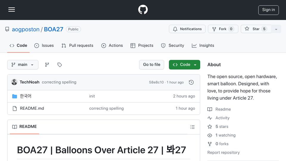
Task: Select the README tab in file viewer
Action: pos(24,127)
